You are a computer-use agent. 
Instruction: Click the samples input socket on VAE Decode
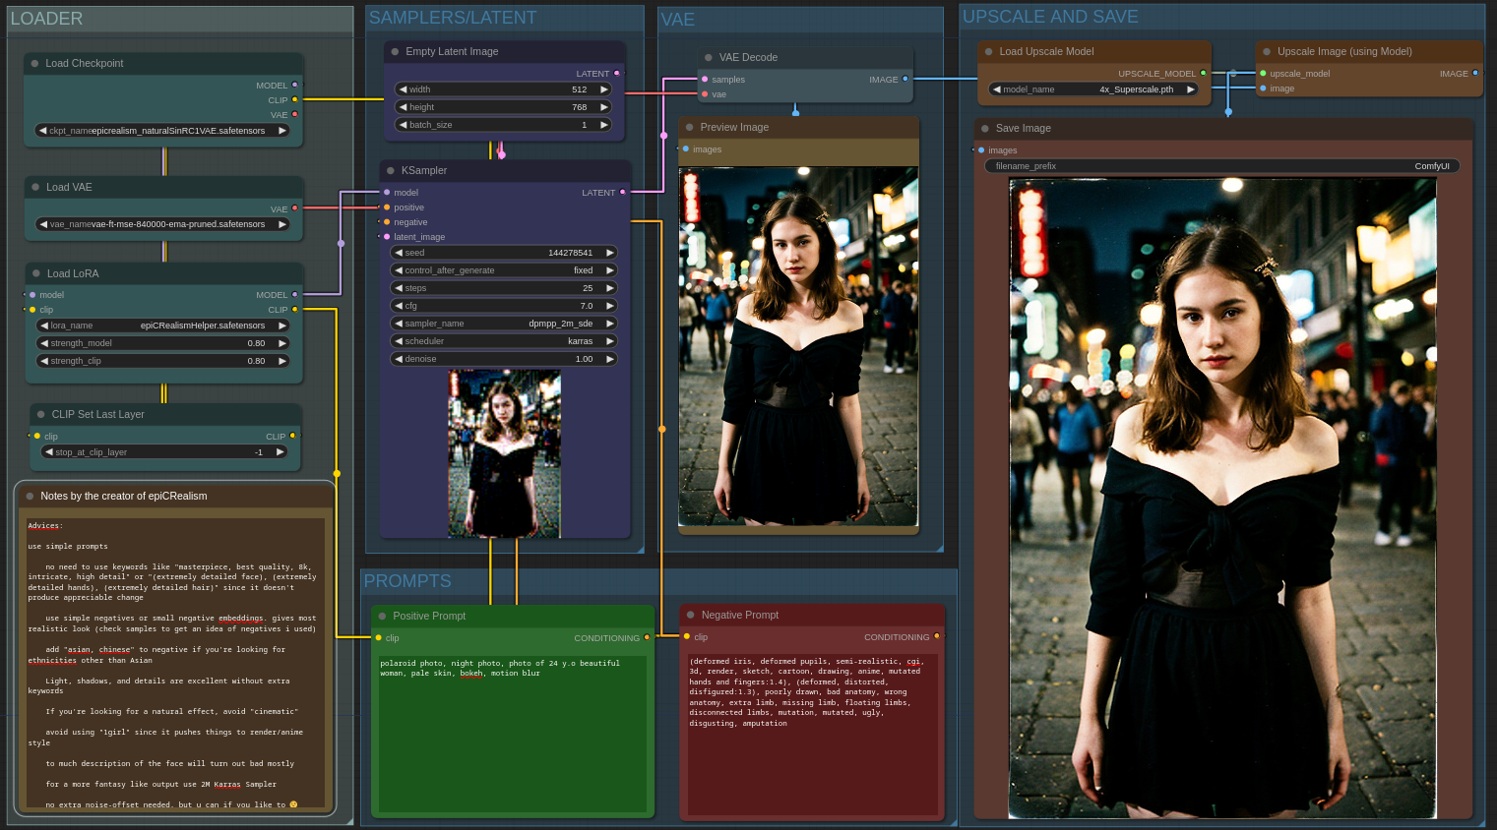click(705, 79)
